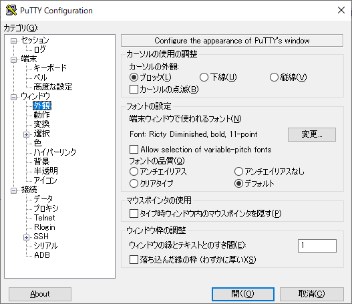
Task: Collapse the 端末 tree node
Action: point(14,59)
